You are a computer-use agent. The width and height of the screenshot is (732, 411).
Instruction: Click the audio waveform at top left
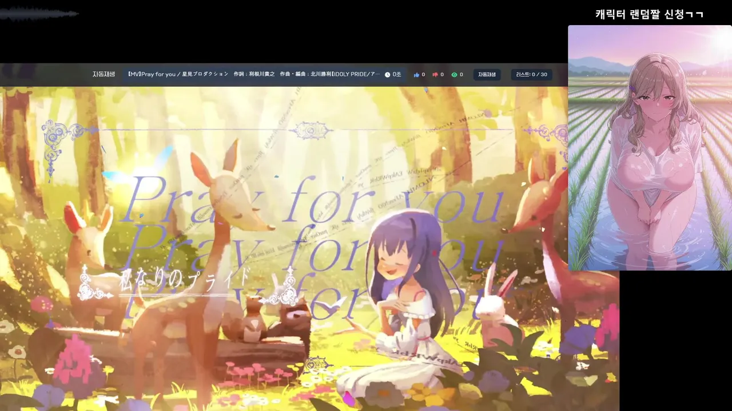39,14
